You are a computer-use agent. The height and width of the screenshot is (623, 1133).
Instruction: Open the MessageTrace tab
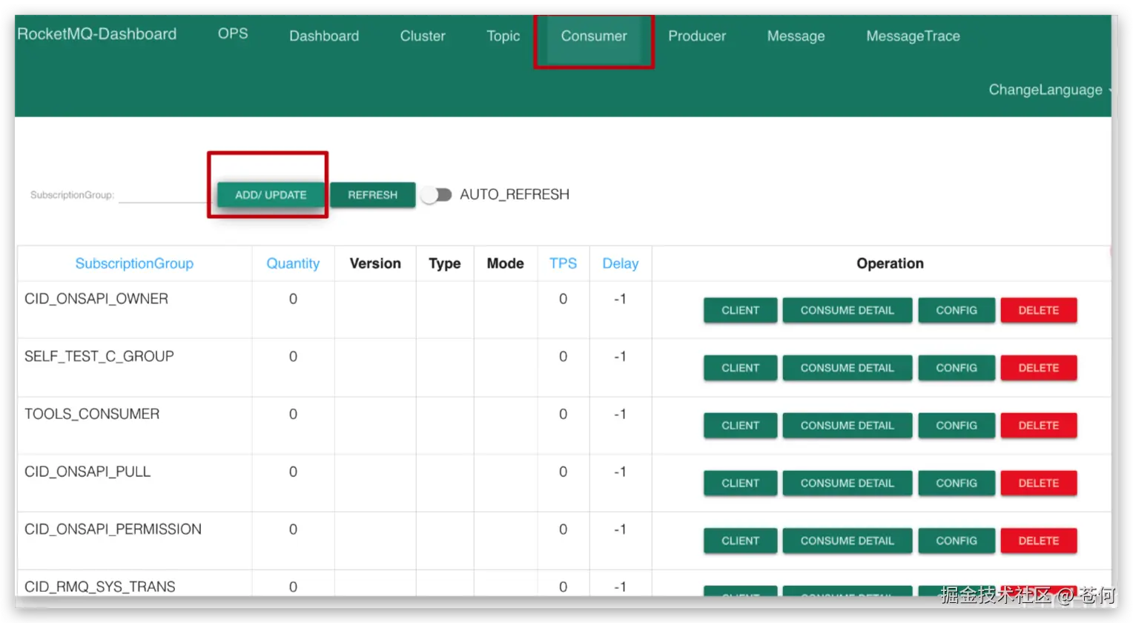point(913,36)
